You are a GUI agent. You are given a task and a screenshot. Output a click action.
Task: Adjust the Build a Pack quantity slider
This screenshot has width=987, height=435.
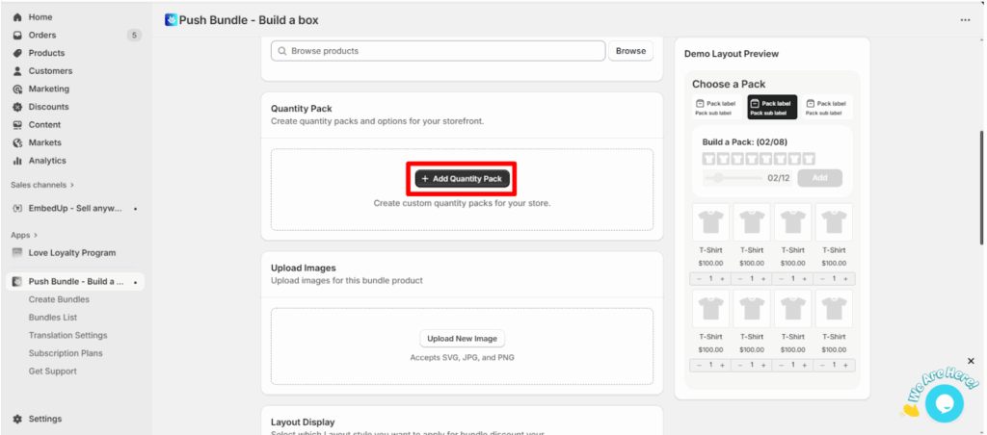(718, 178)
